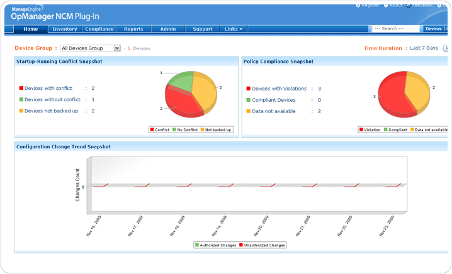Viewport: 452px width, 274px height.
Task: Go to the Reports tab
Action: click(x=133, y=29)
